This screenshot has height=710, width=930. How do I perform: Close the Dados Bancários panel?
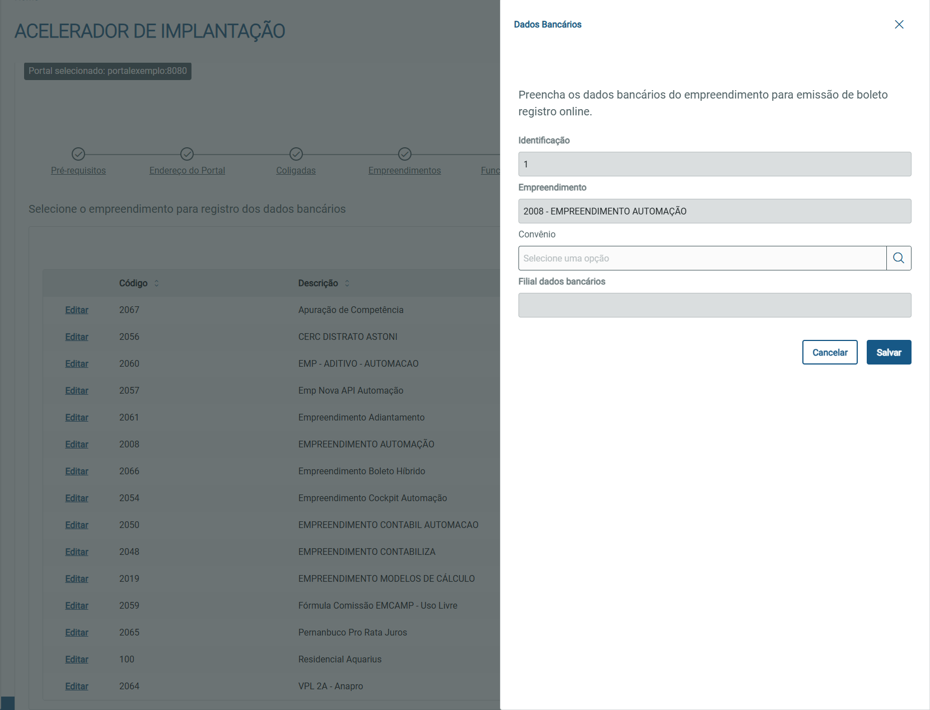click(x=899, y=25)
